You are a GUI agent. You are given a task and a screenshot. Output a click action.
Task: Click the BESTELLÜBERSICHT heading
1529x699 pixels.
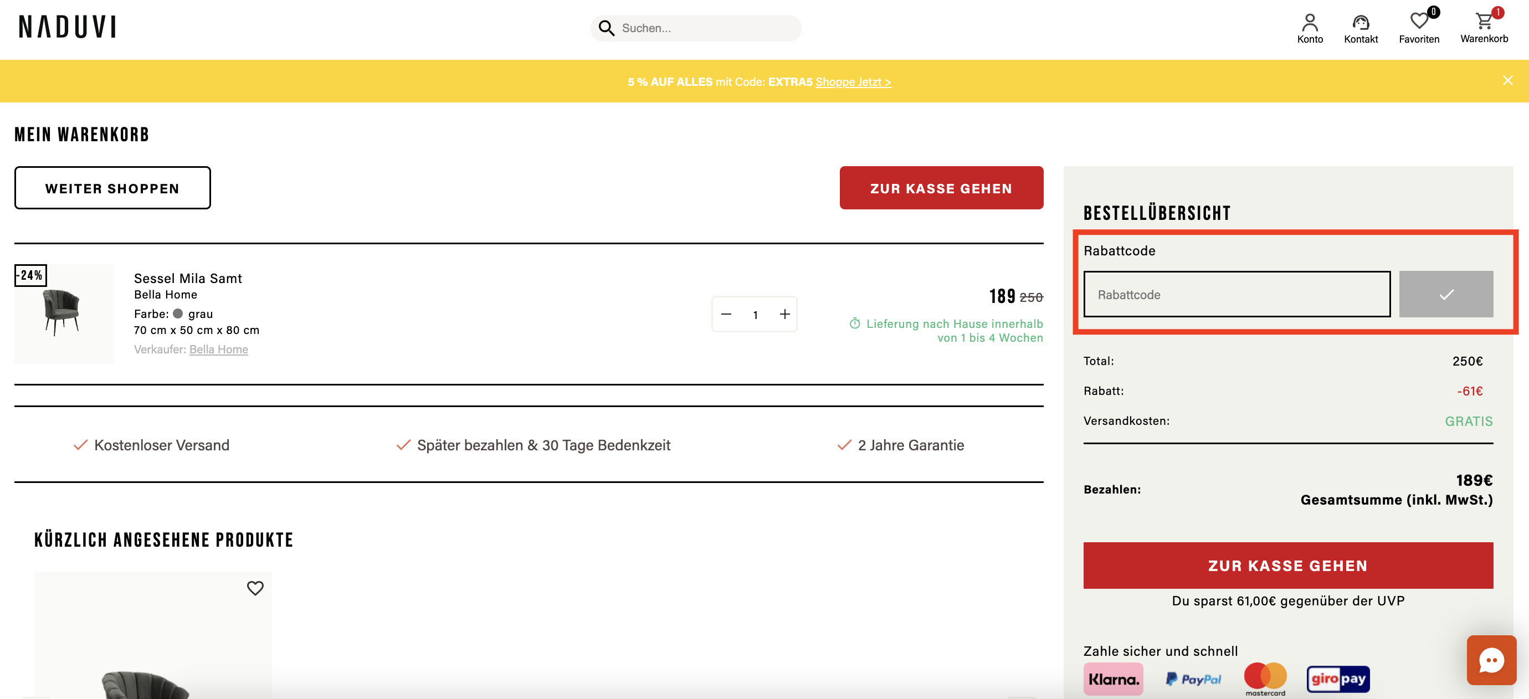coord(1157,213)
